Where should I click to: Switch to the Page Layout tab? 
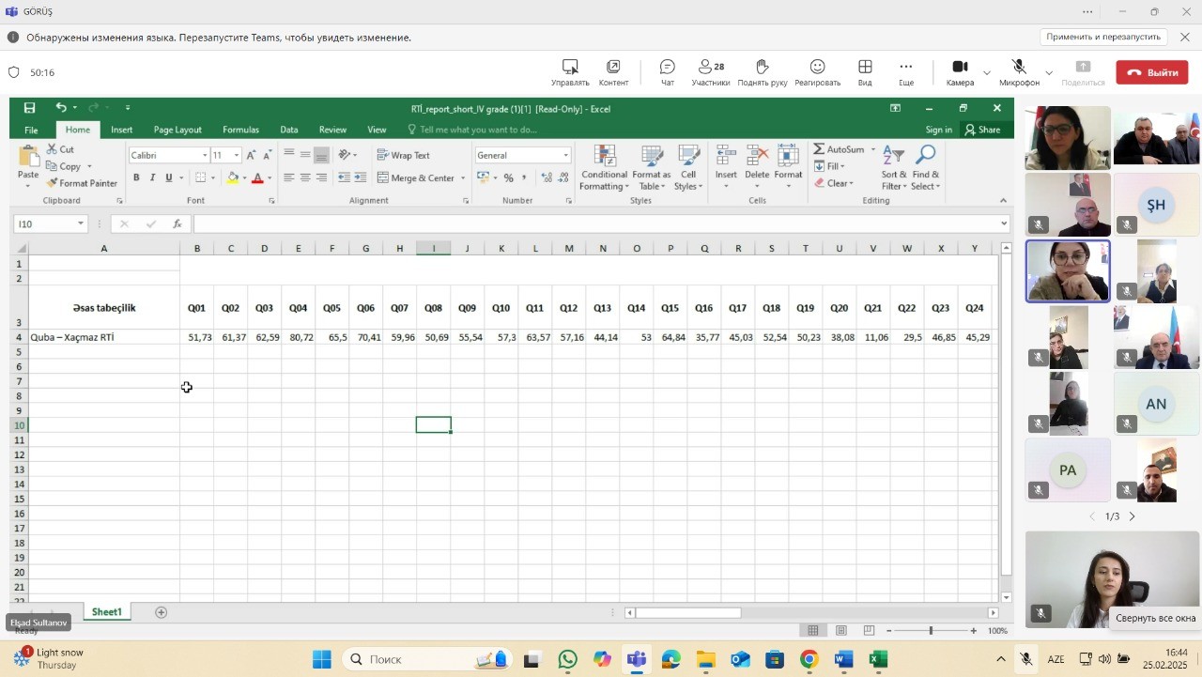pyautogui.click(x=177, y=130)
